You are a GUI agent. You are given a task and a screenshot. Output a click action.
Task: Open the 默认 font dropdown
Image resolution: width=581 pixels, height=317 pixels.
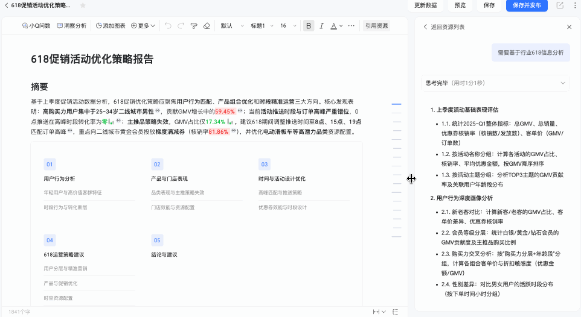tap(232, 26)
